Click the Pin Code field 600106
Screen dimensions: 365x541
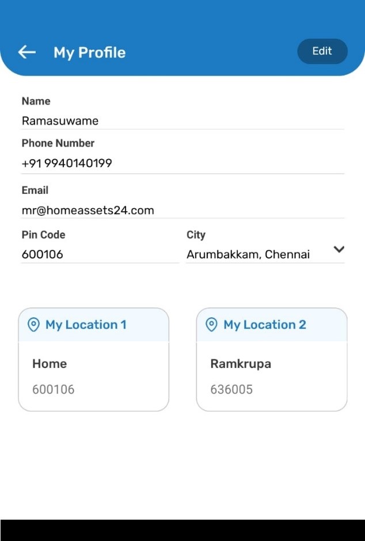click(100, 254)
